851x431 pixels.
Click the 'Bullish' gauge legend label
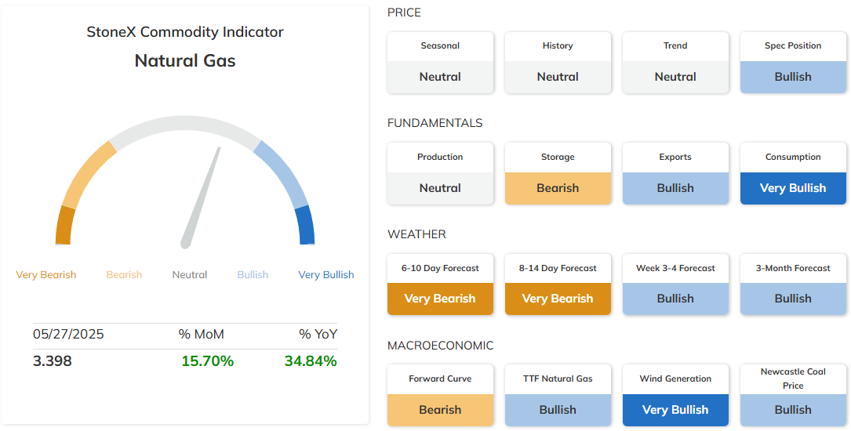[x=253, y=275]
